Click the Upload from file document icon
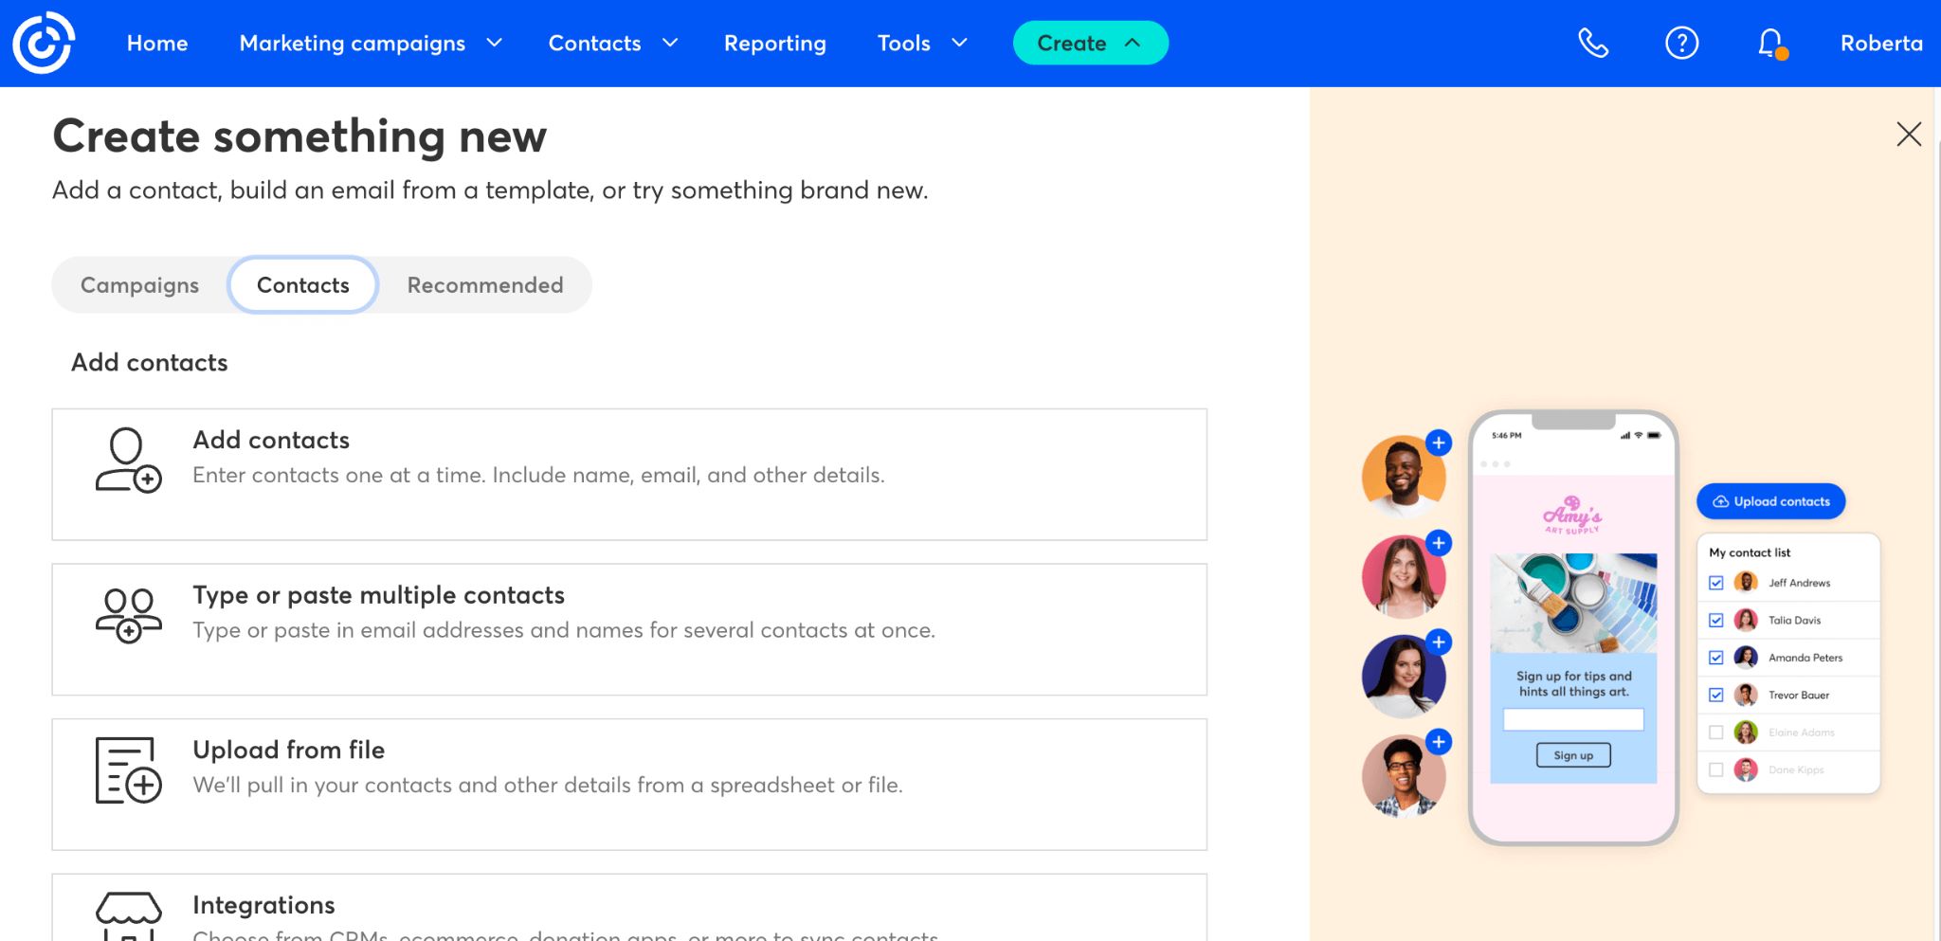 pos(128,770)
